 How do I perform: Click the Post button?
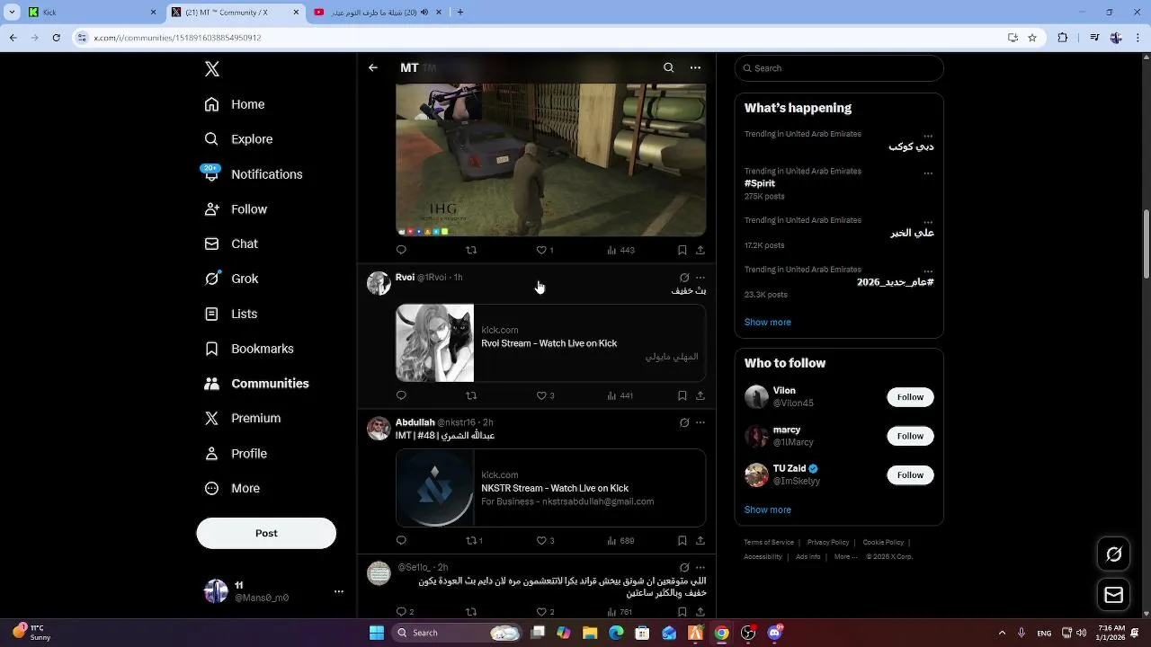pos(266,533)
